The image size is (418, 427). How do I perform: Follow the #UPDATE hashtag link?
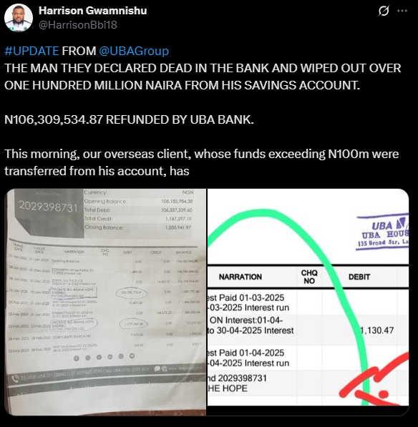(31, 51)
